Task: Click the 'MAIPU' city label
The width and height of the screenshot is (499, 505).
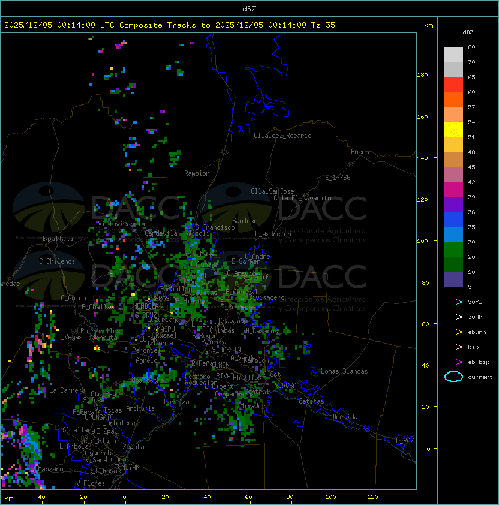Action: (166, 329)
